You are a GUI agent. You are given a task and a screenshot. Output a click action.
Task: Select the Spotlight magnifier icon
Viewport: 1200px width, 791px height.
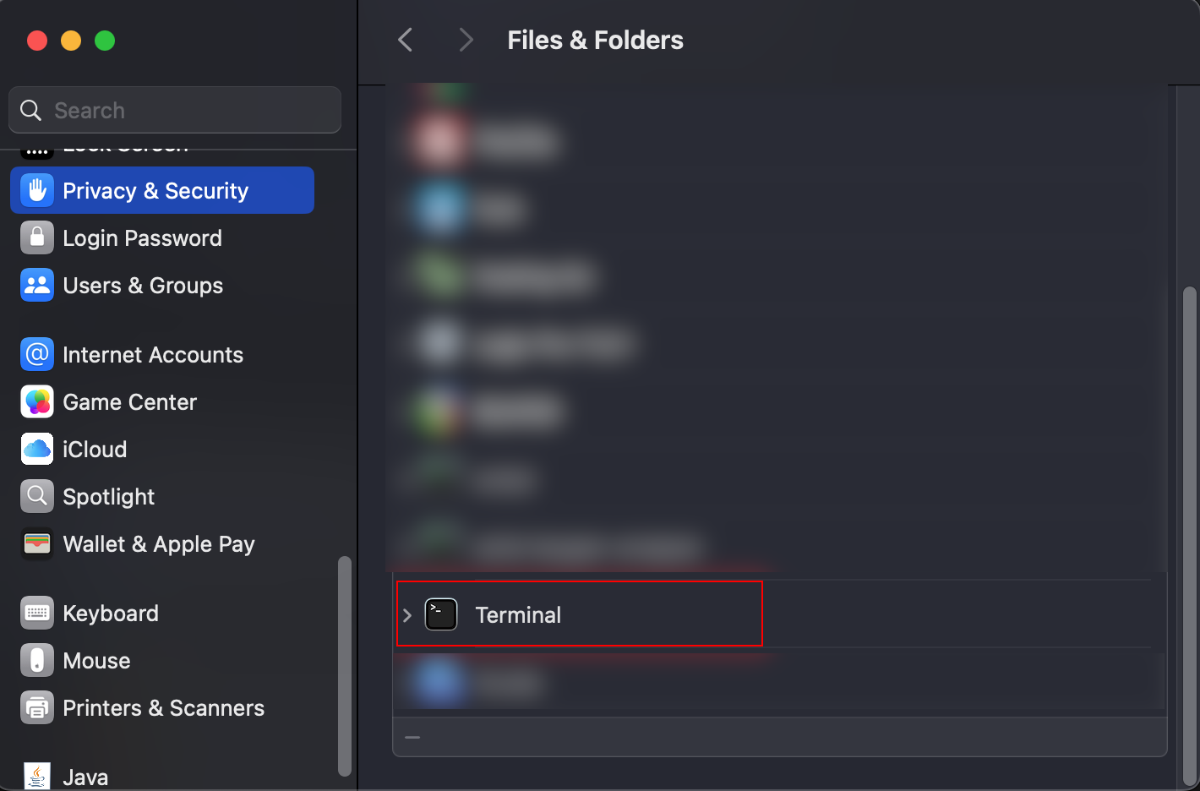pos(37,496)
